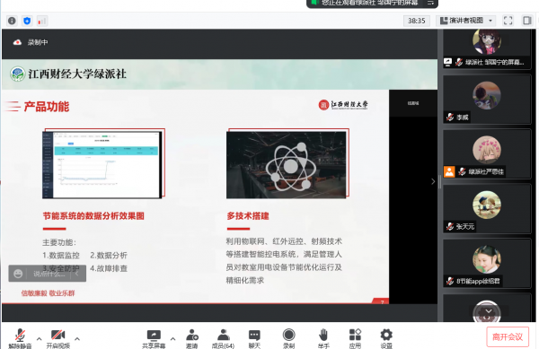
Task: Expand the screen share options arrow
Action: coord(172,339)
